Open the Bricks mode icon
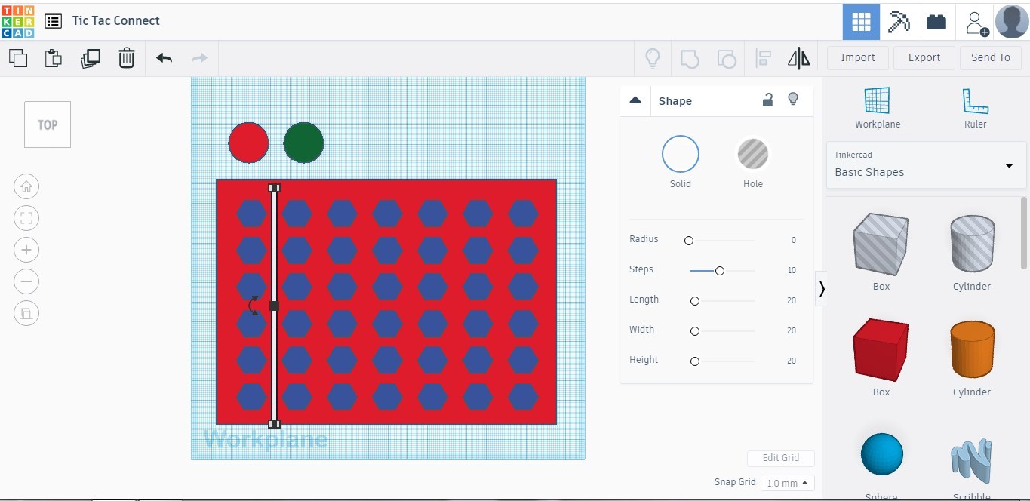Image resolution: width=1030 pixels, height=501 pixels. [936, 21]
